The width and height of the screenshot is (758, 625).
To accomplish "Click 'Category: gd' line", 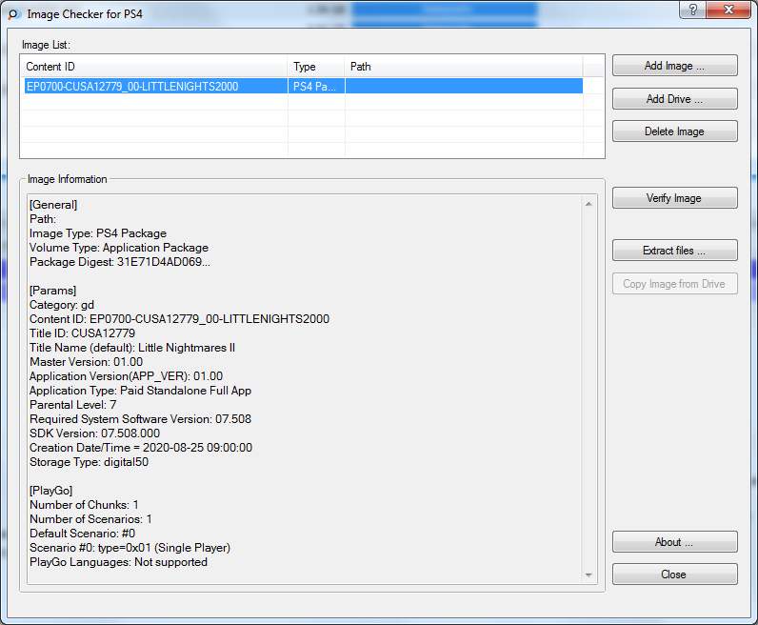I will point(62,305).
